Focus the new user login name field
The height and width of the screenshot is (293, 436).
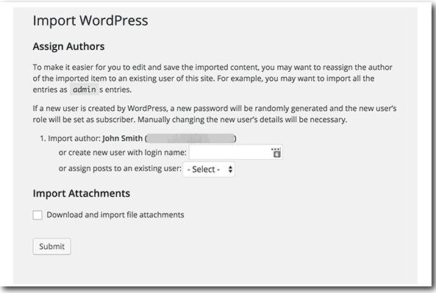coord(236,152)
